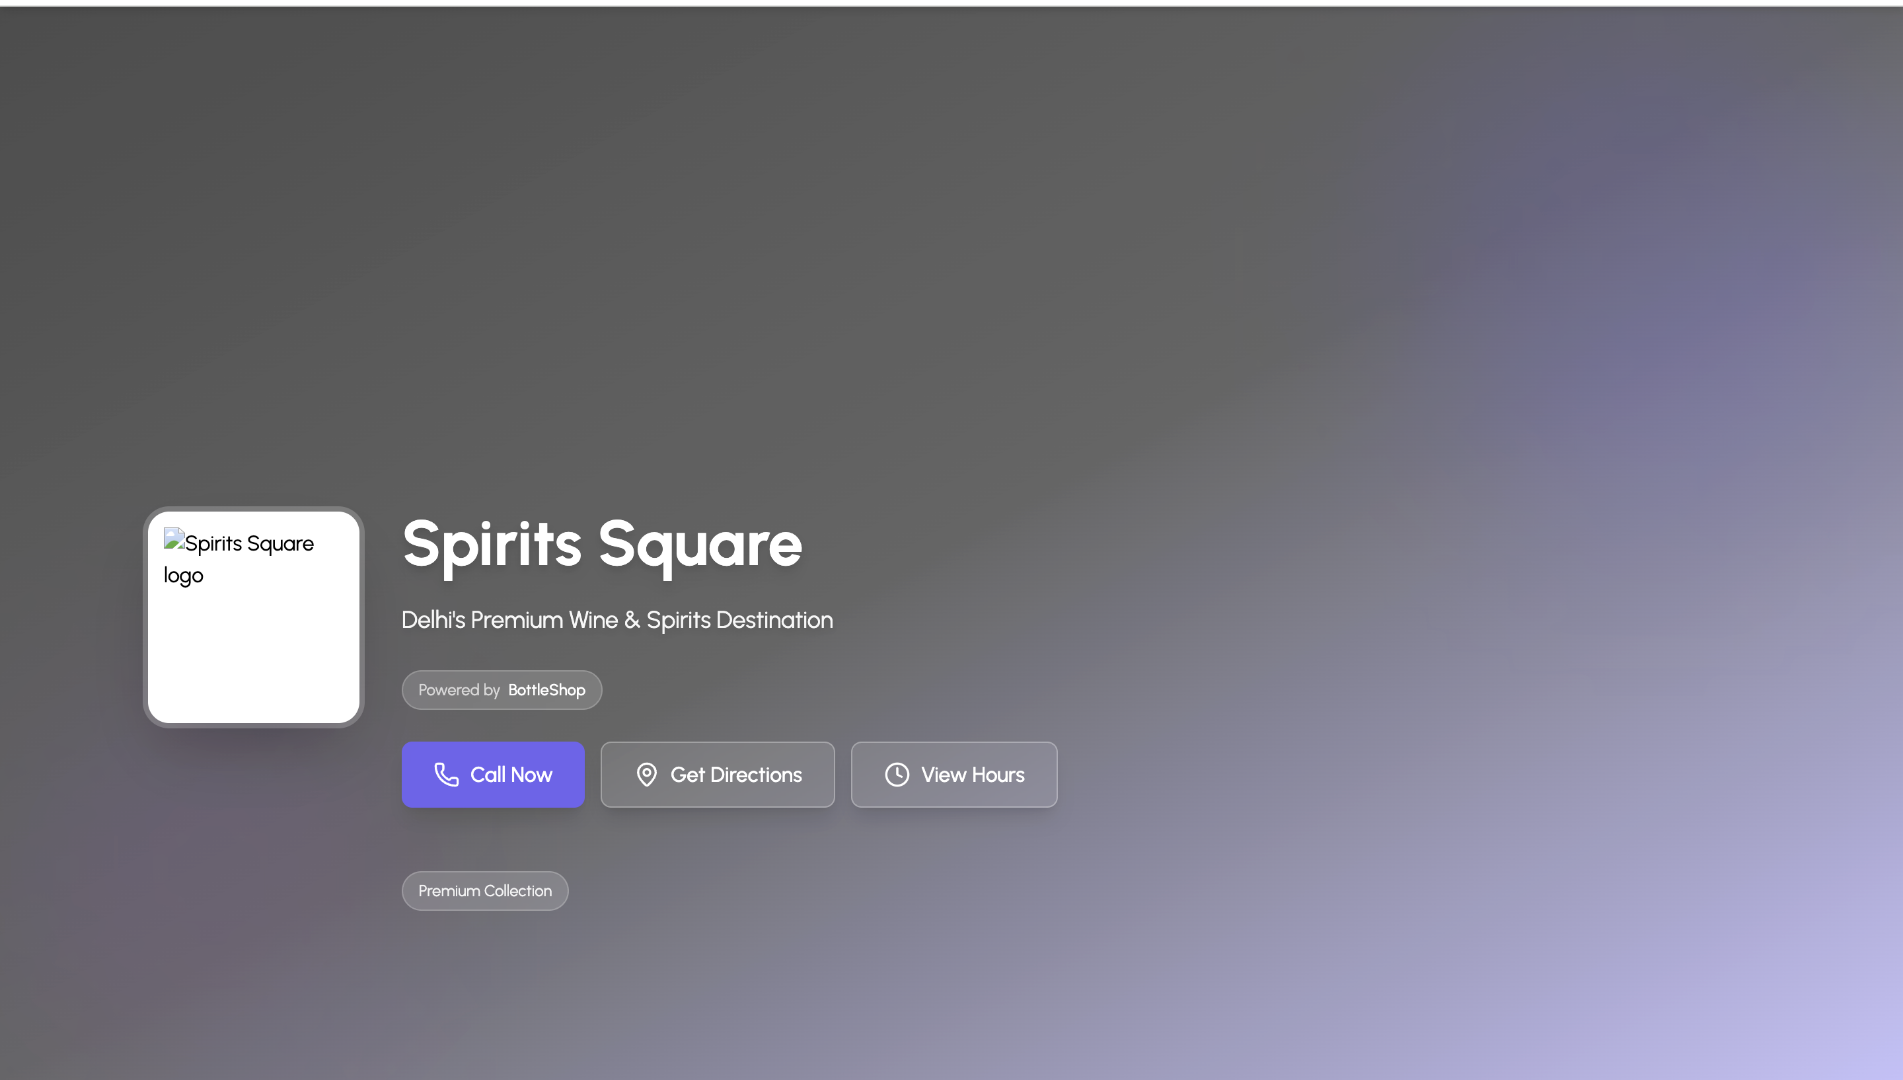The height and width of the screenshot is (1080, 1903).
Task: Click the map pin icon
Action: (x=646, y=775)
